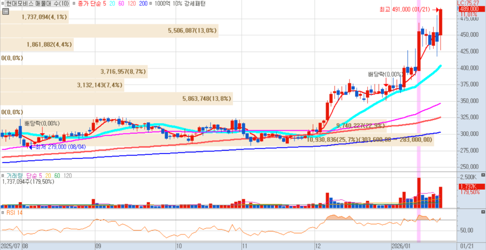Click the 1000억 10% 강세패턴 indicator label

coord(180,4)
